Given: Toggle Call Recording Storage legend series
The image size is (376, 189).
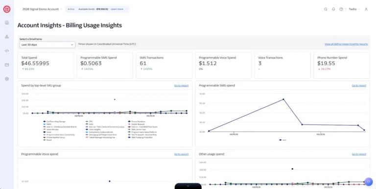Looking at the screenshot, I should (x=54, y=122).
